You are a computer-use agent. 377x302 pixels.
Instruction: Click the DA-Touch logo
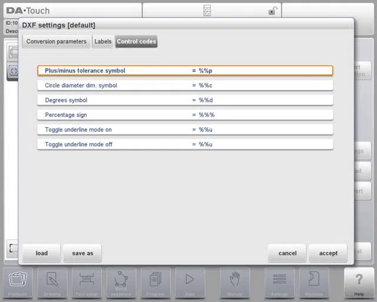click(x=28, y=11)
